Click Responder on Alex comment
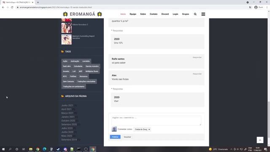 pyautogui.click(x=197, y=74)
